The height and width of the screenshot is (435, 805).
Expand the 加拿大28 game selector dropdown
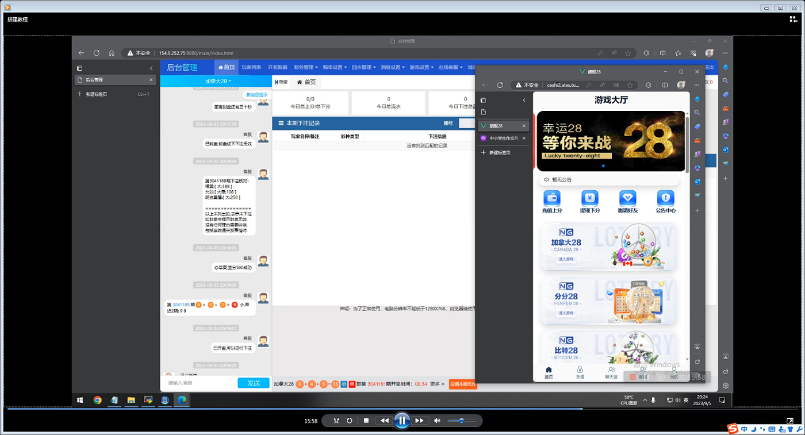[x=218, y=81]
